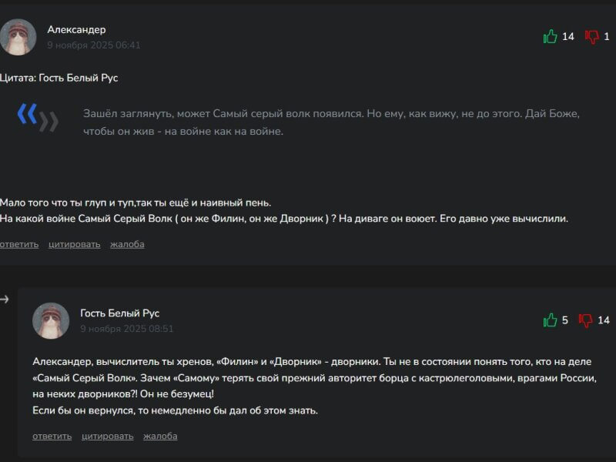Click the "Цитата: Гость Белый Рус" label
The width and height of the screenshot is (616, 462).
(x=59, y=78)
